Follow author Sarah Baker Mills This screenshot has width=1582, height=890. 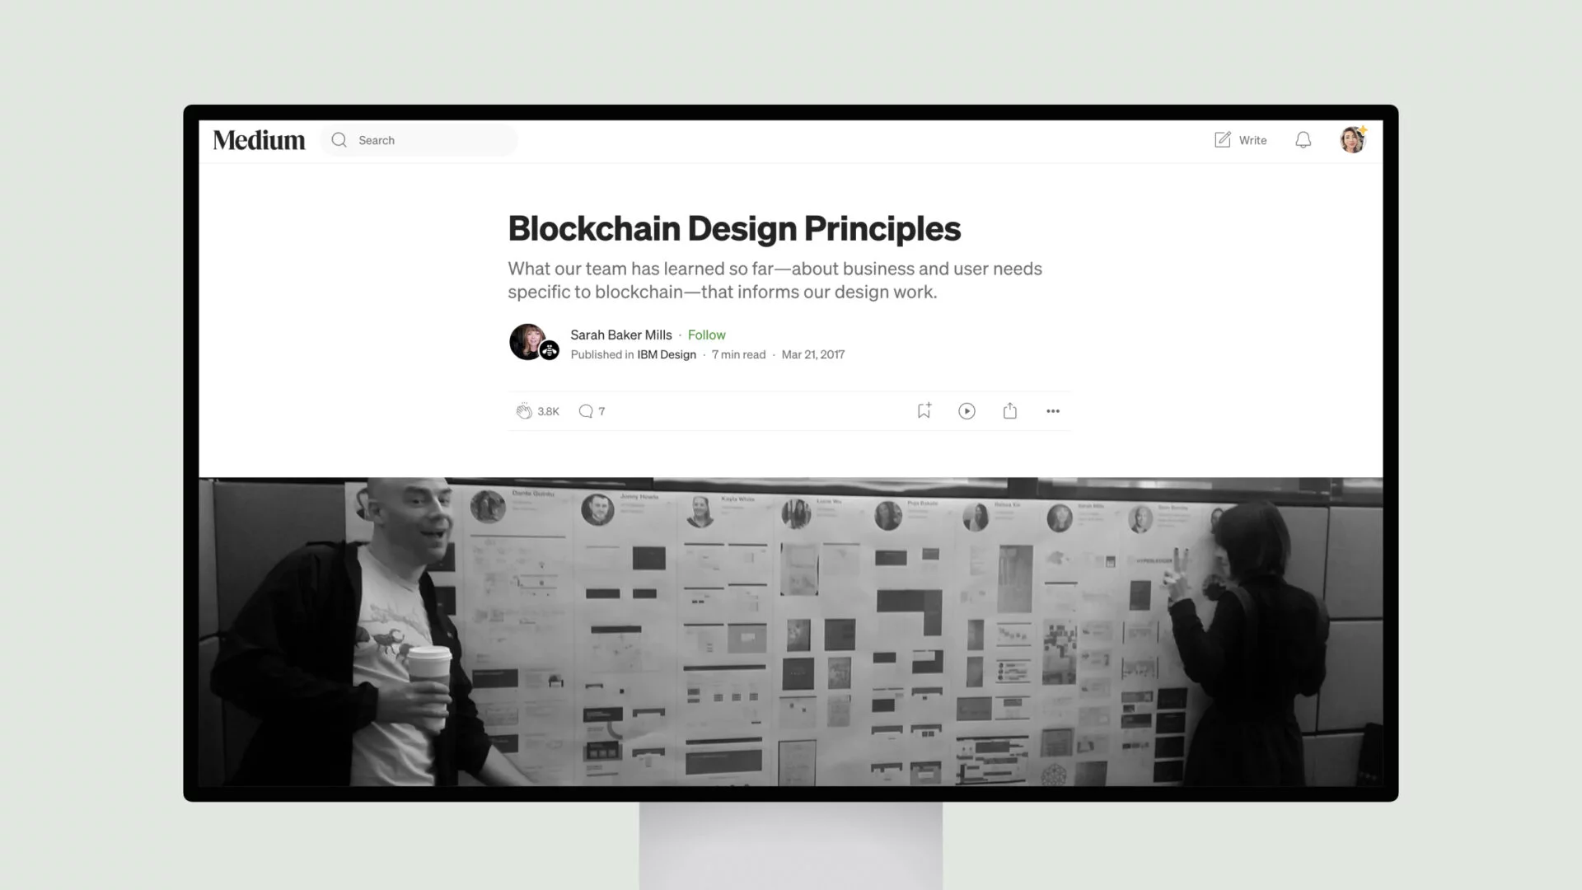point(707,335)
